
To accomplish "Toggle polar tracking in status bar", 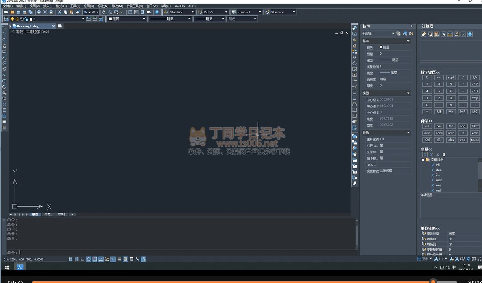I will 89,259.
